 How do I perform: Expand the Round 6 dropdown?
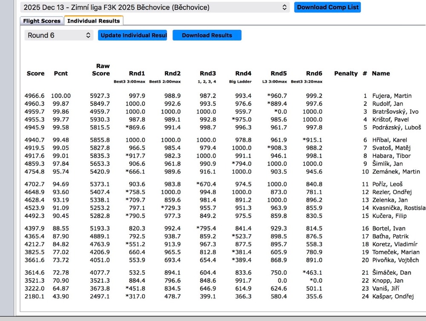pyautogui.click(x=59, y=35)
